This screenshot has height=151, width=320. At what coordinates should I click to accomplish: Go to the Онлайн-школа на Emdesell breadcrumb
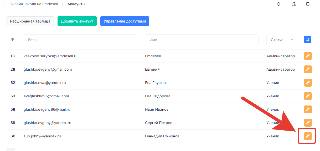coord(34,4)
